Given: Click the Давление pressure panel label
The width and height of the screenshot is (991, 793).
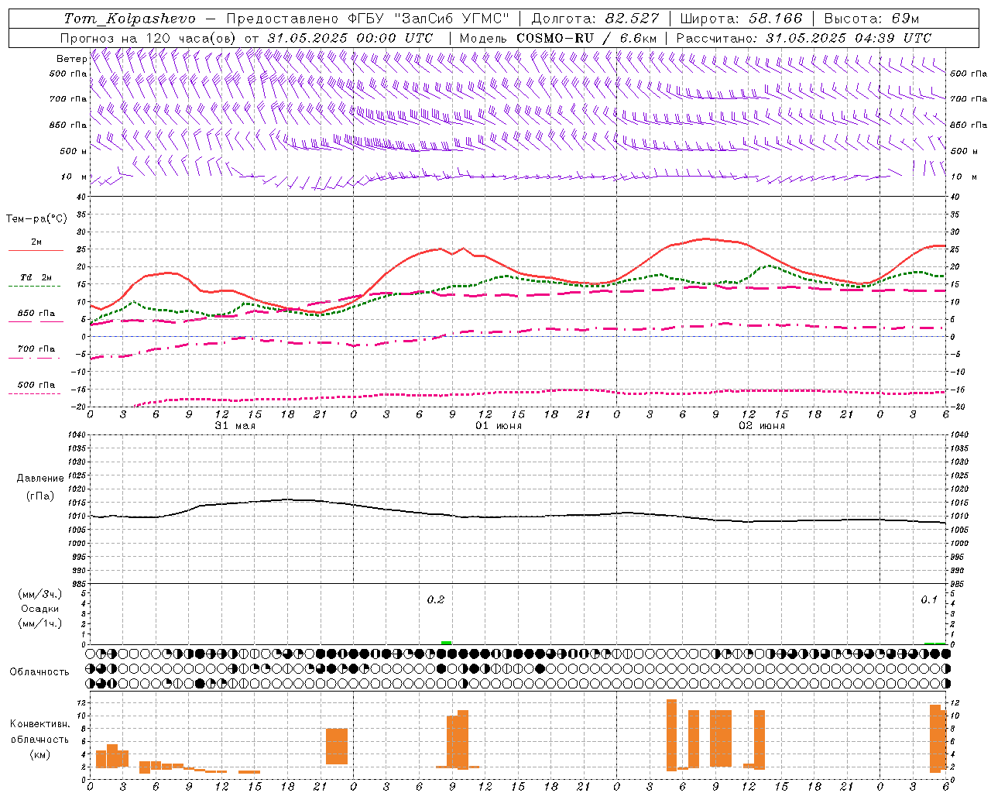Looking at the screenshot, I should pyautogui.click(x=39, y=479).
